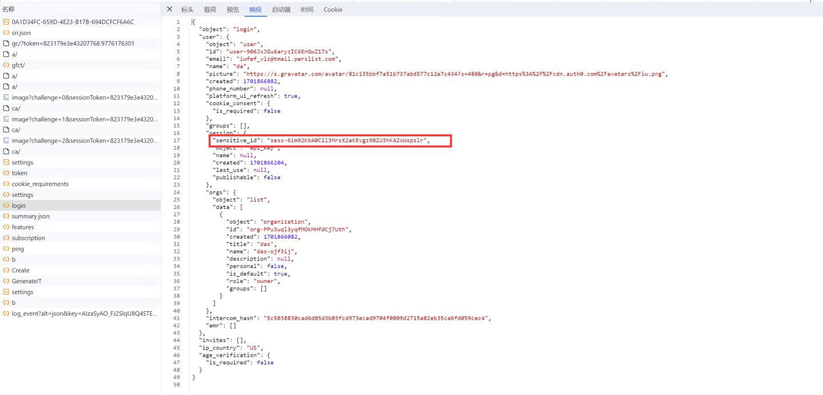Screen dimensions: 823x395
Task: Select the 预览 tab
Action: 233,10
